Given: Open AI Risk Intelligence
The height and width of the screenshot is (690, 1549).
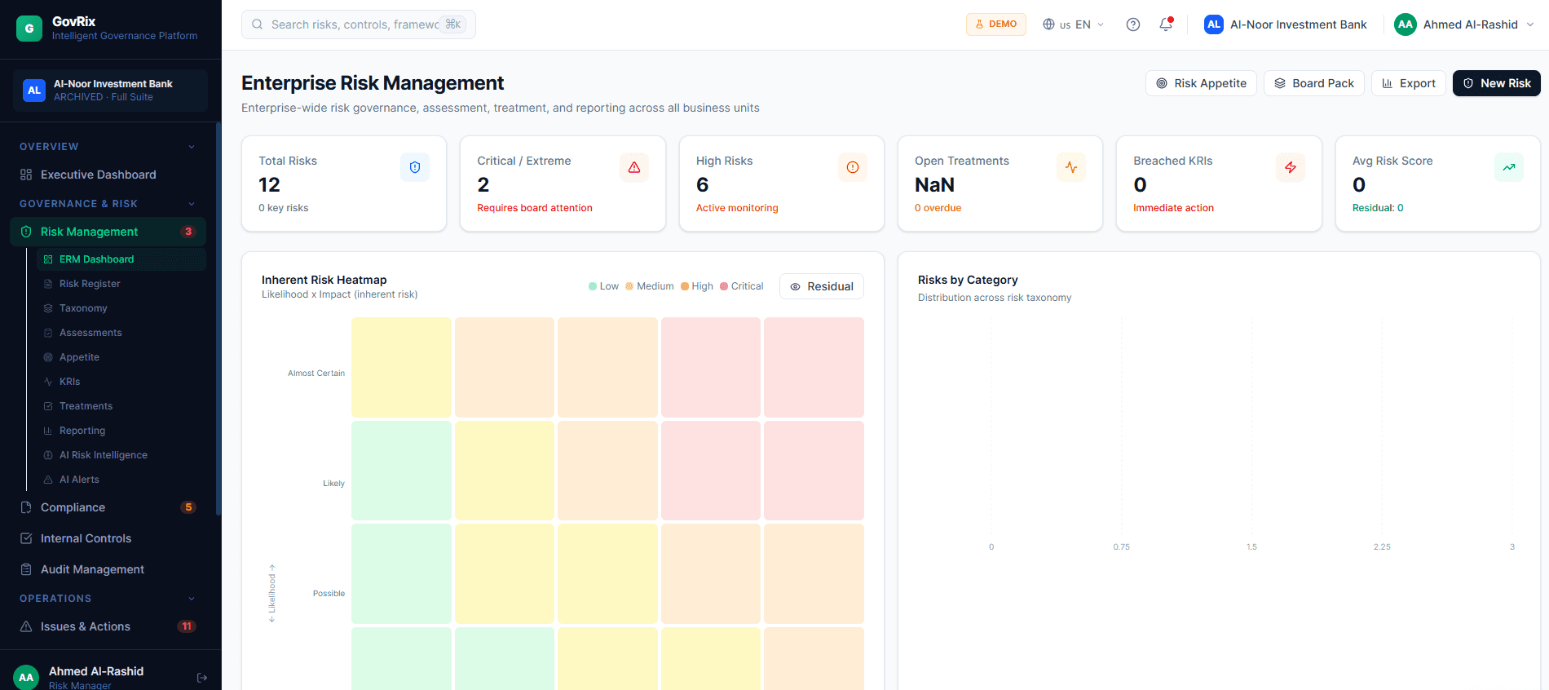Looking at the screenshot, I should point(121,455).
